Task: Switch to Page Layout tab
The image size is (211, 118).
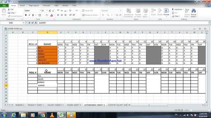Action: [34, 6]
